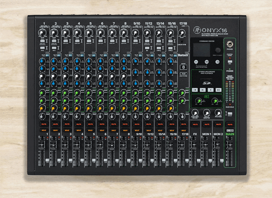Click the Solo Master knob
This screenshot has width=272, height=198.
207,113
